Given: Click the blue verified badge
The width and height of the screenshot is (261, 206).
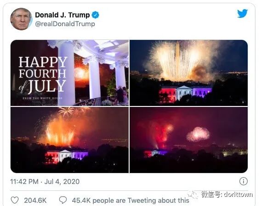Looking at the screenshot, I should coord(96,15).
